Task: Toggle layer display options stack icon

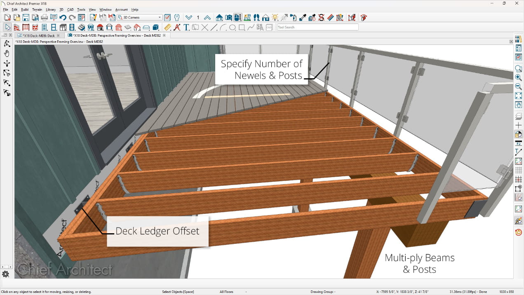Action: pos(519,116)
